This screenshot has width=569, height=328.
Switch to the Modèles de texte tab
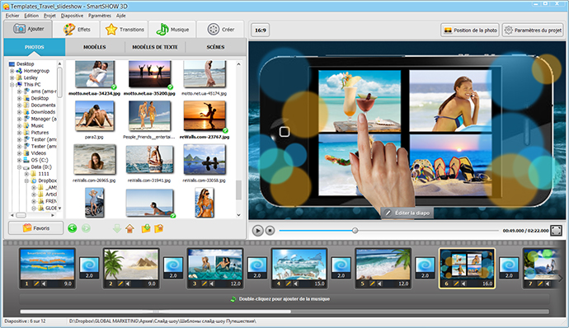pyautogui.click(x=155, y=47)
